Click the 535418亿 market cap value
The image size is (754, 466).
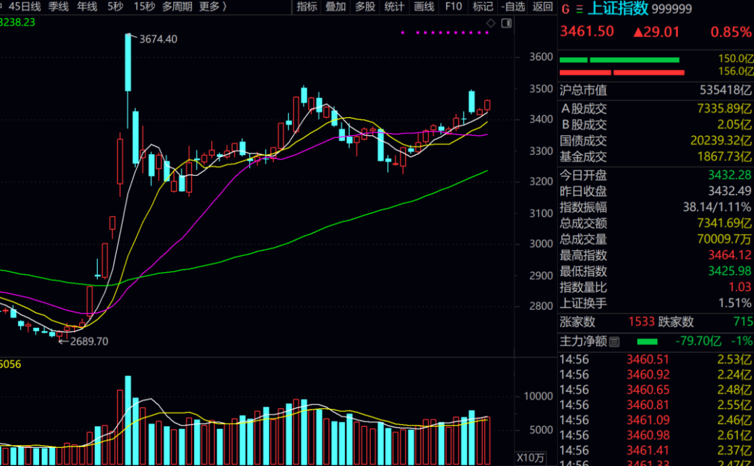tap(725, 90)
